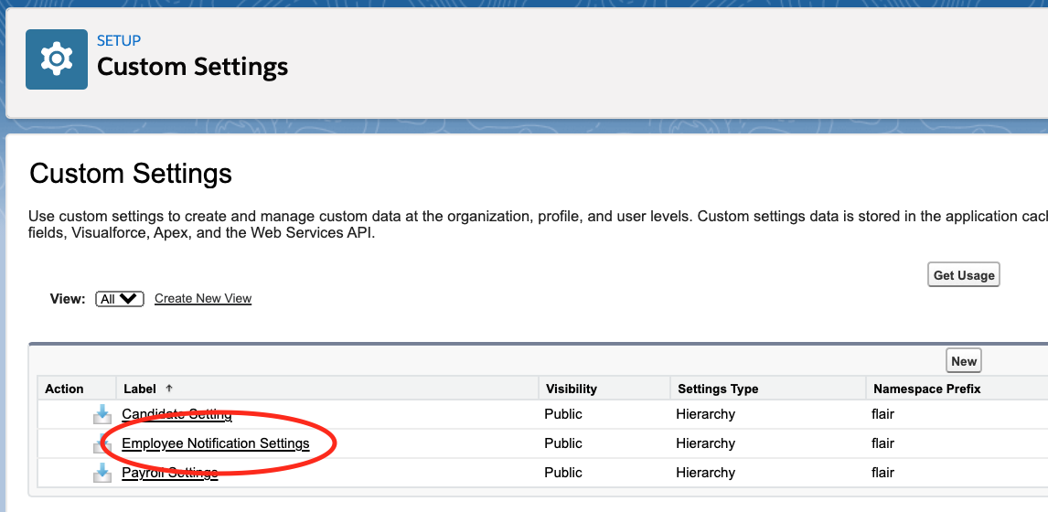Click the manage icon beside Candidate Setting

click(102, 415)
